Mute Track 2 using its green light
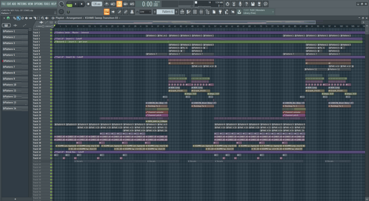The width and height of the screenshot is (369, 201). click(x=51, y=33)
